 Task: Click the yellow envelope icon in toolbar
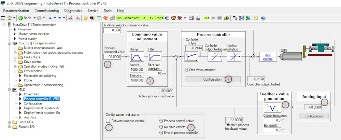(x=256, y=18)
